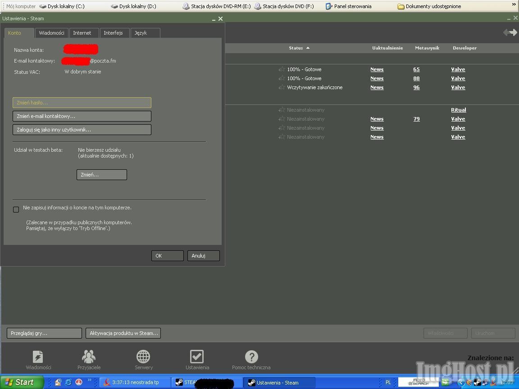The height and width of the screenshot is (389, 519).
Task: Open the Metawynik 79 score link
Action: pyautogui.click(x=416, y=119)
